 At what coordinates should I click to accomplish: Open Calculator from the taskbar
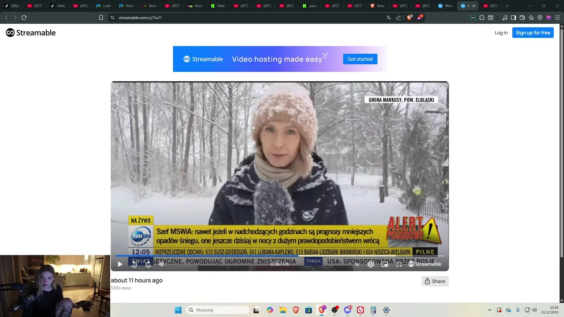point(373,310)
